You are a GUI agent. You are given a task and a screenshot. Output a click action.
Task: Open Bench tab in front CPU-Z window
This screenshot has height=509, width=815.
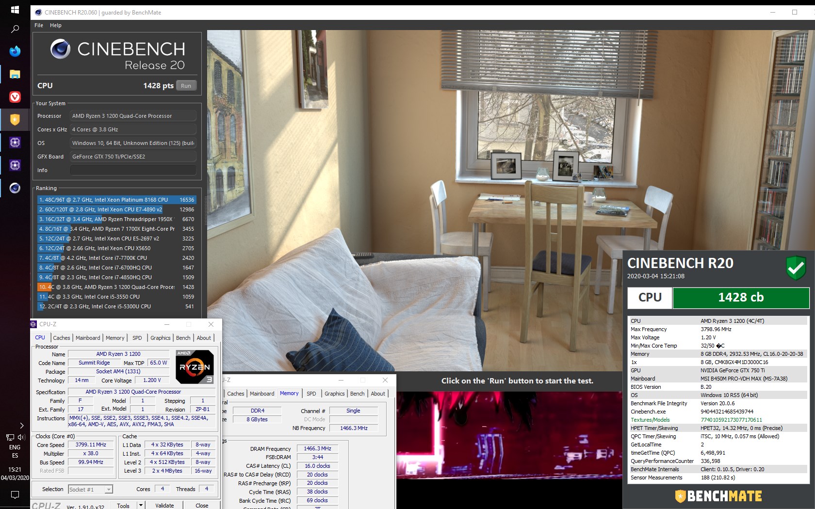click(x=183, y=338)
